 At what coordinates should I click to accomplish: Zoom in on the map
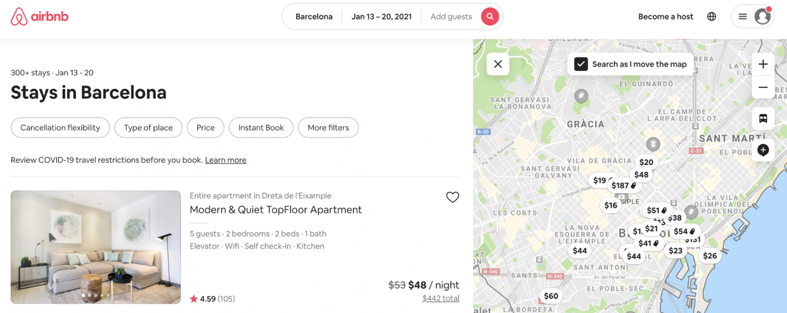coord(763,64)
